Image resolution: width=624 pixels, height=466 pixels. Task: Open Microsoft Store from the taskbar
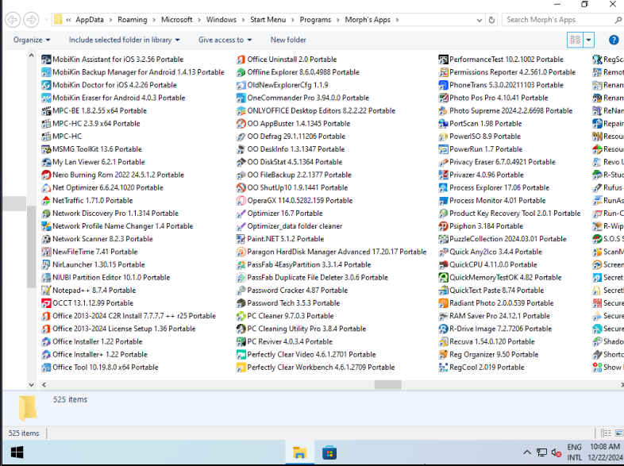click(329, 453)
